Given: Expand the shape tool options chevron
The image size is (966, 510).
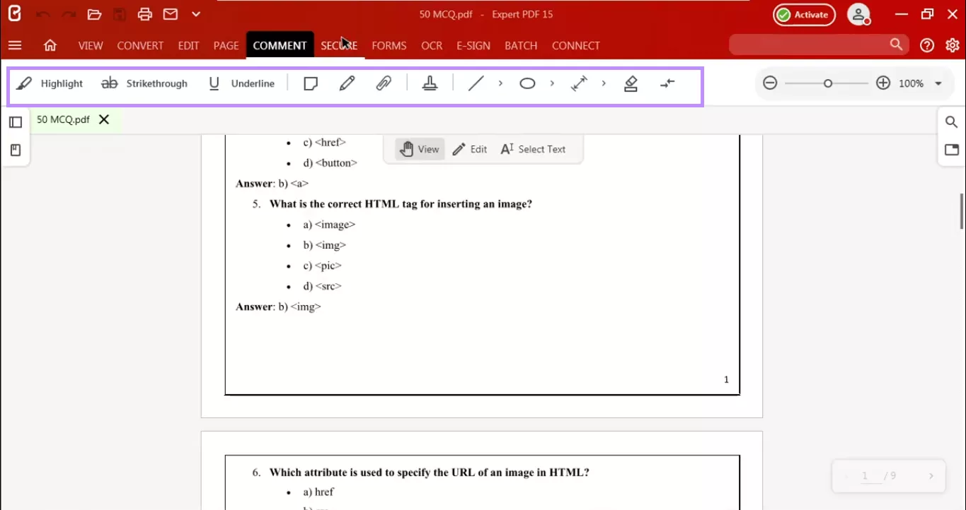Looking at the screenshot, I should pyautogui.click(x=552, y=83).
